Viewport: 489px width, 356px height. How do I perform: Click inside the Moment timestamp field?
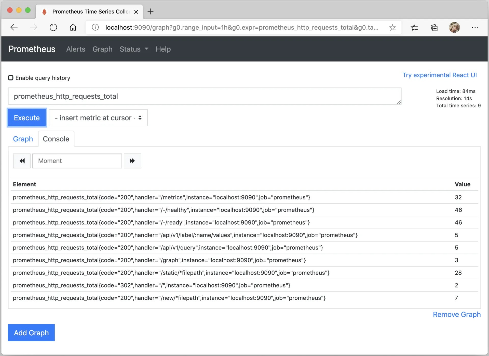pyautogui.click(x=76, y=161)
